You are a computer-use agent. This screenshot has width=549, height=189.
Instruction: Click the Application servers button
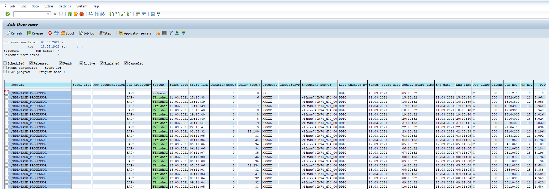click(x=135, y=33)
